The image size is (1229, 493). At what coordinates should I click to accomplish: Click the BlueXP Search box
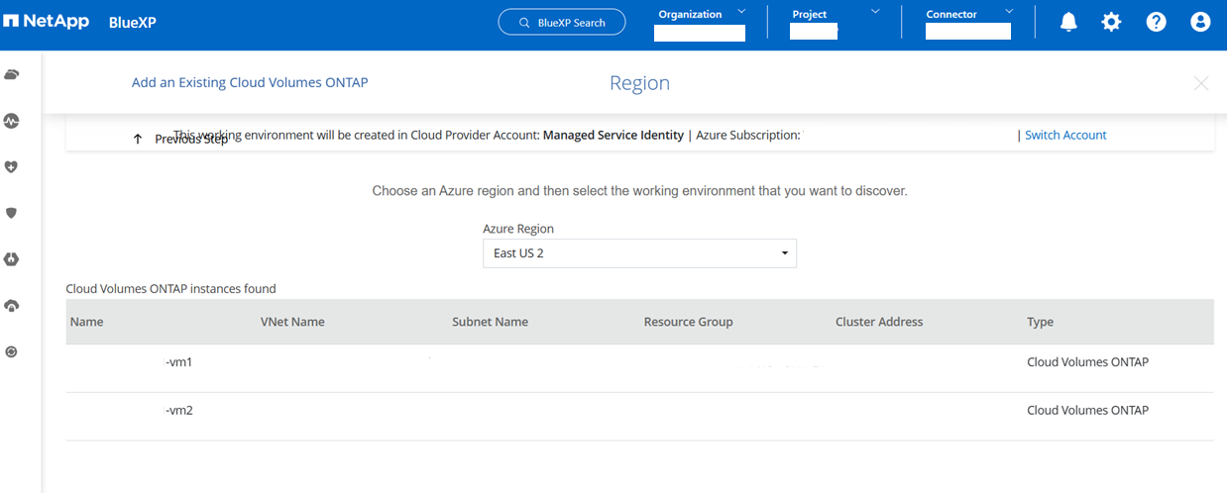562,22
